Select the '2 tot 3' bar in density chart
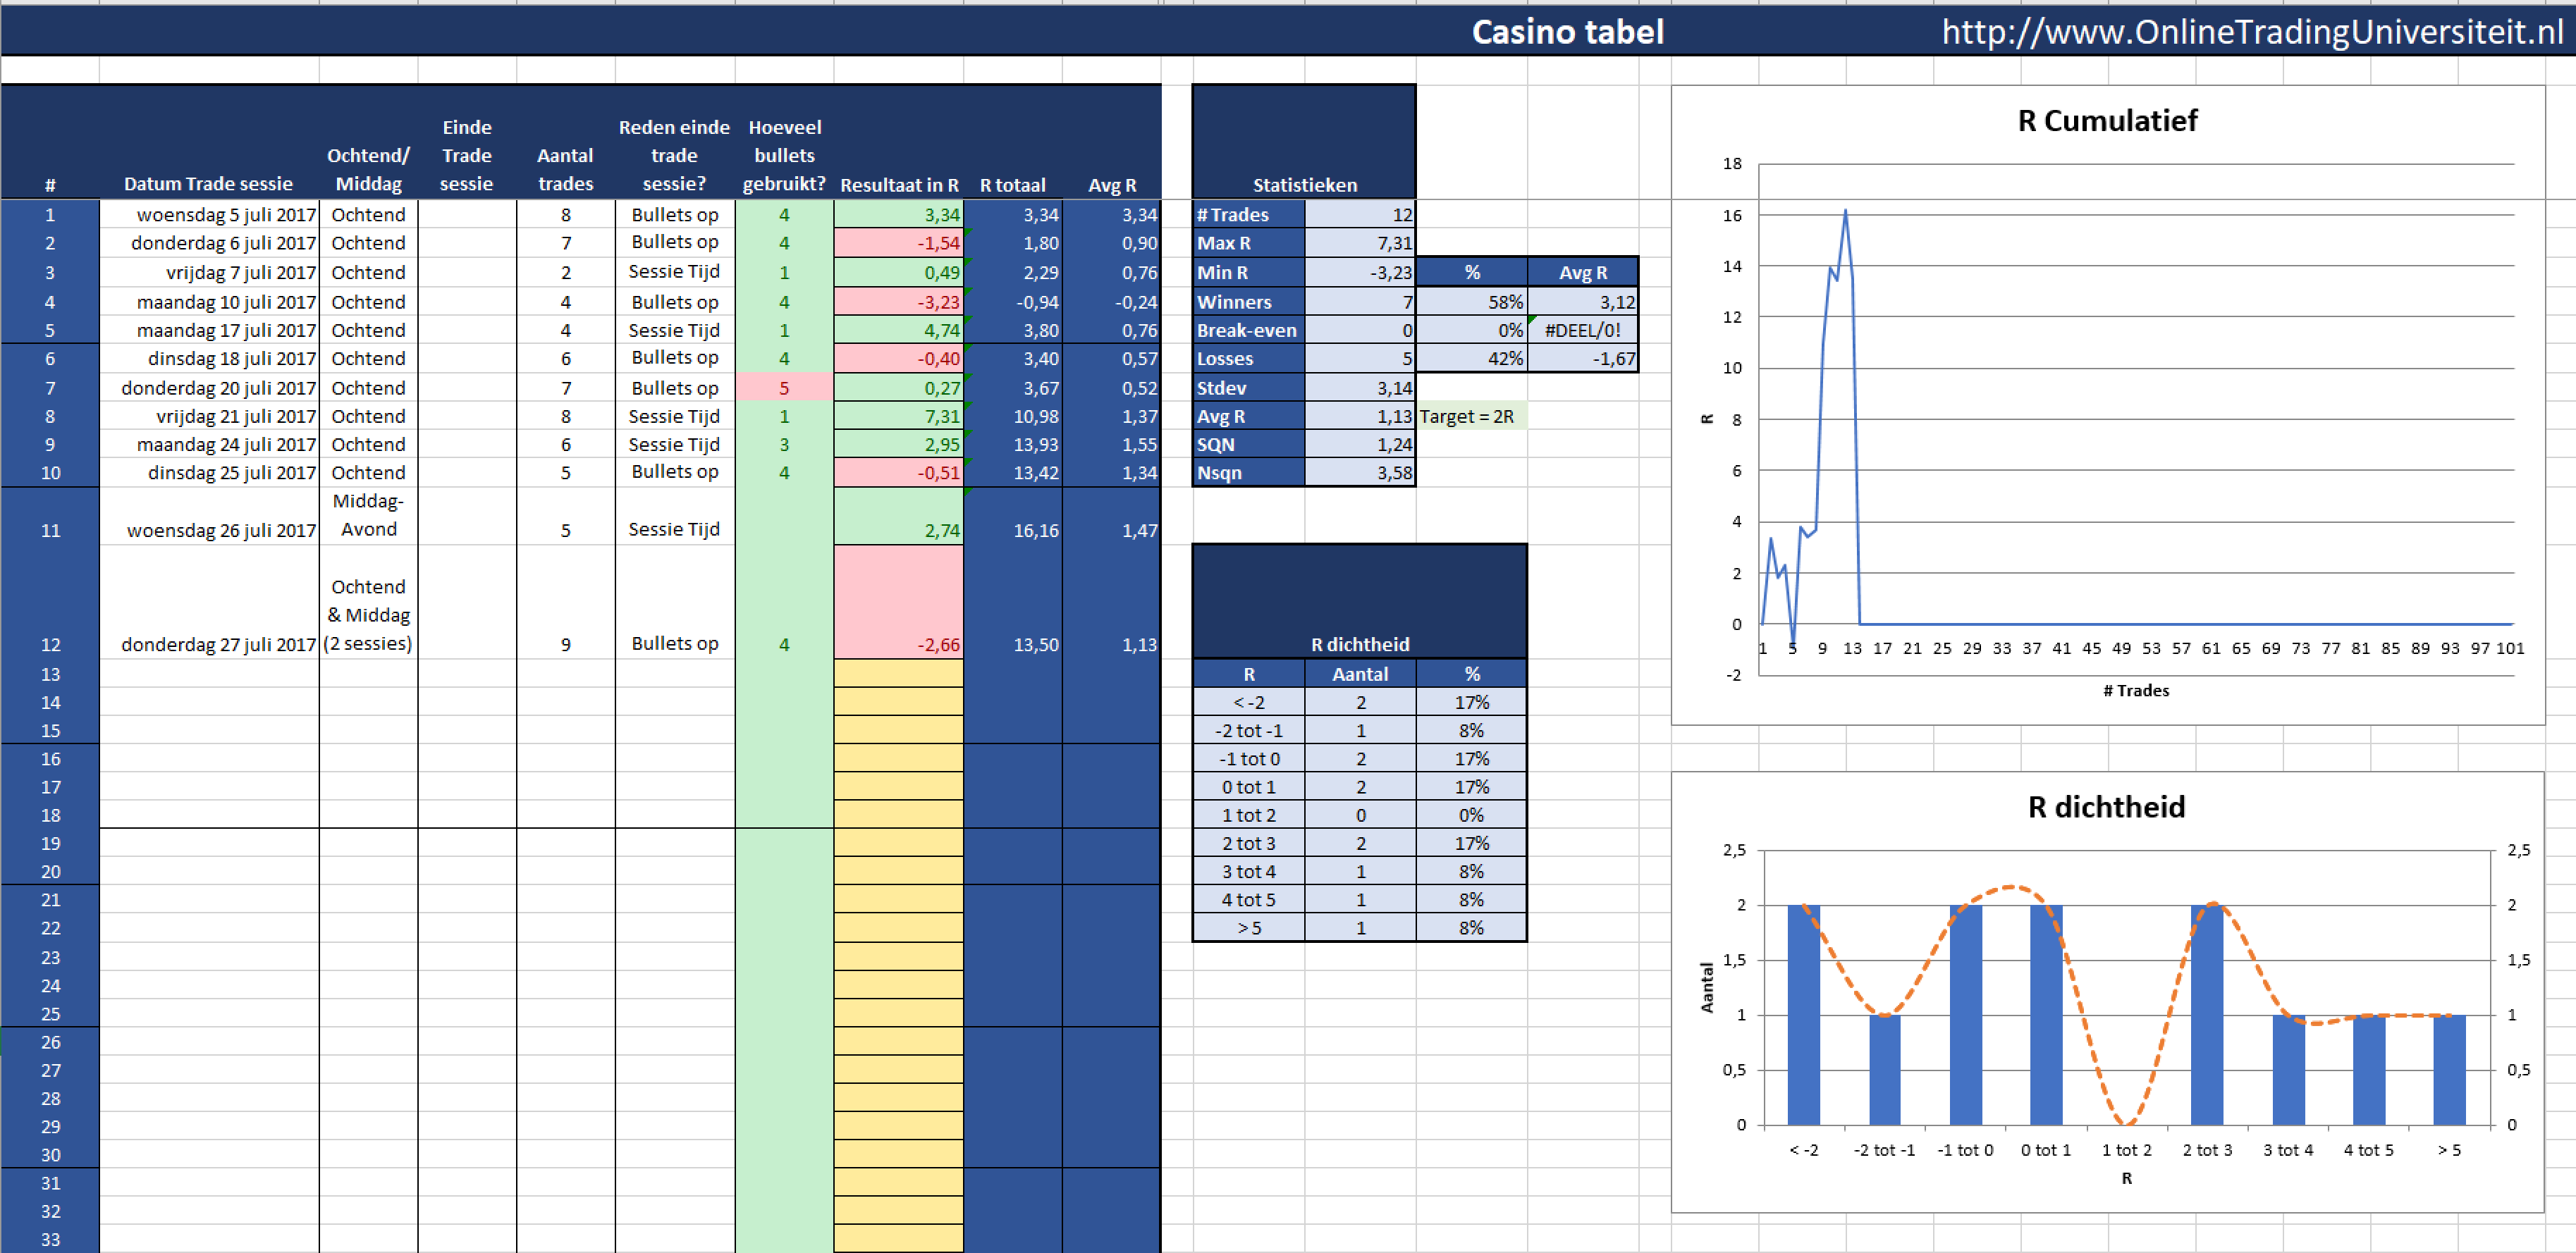 point(2206,1014)
